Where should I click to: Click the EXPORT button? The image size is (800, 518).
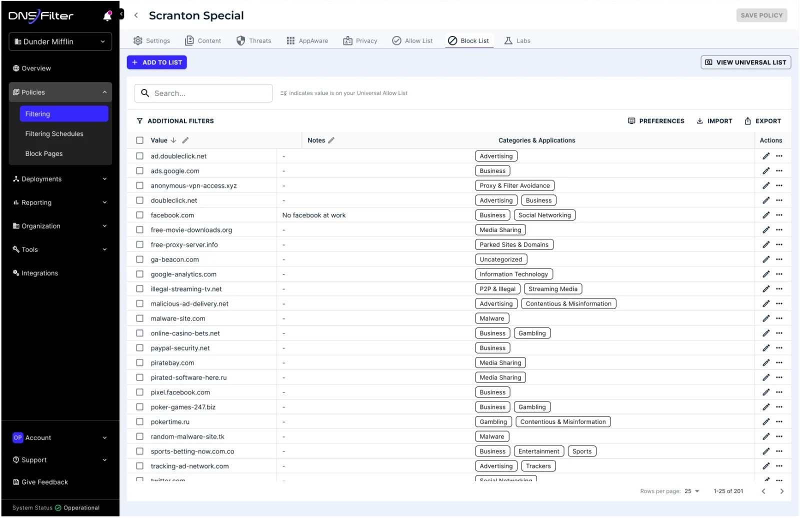(762, 121)
